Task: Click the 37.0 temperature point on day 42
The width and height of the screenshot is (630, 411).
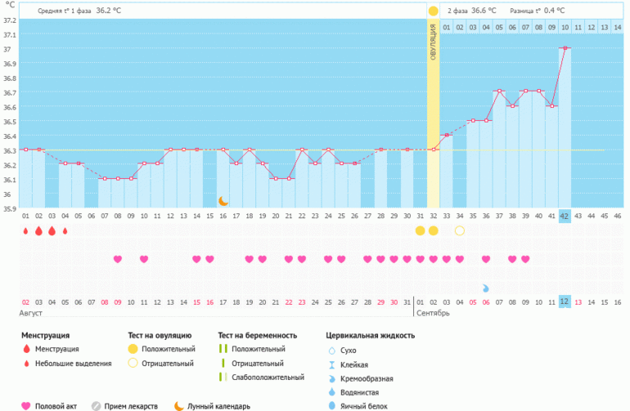Action: (564, 48)
